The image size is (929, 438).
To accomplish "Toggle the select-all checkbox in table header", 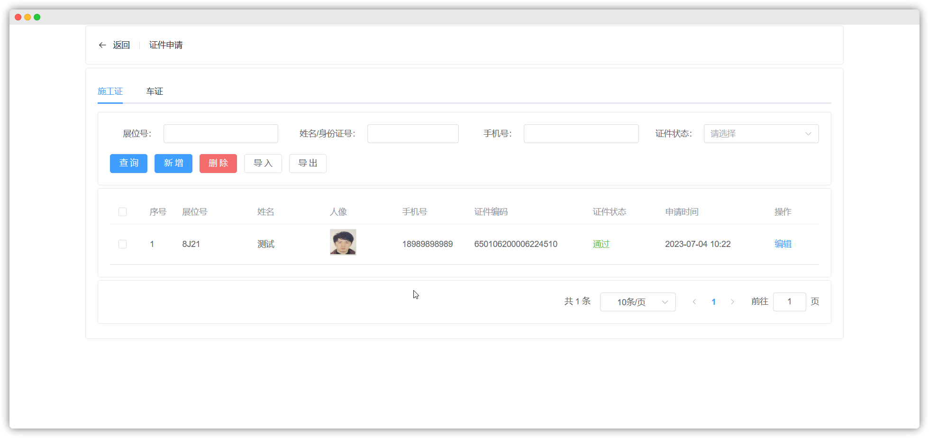I will coord(122,212).
